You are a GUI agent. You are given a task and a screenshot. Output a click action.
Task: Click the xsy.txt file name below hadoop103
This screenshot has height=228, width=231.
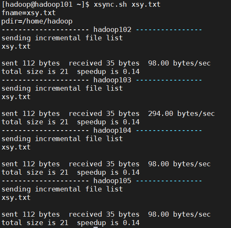(x=16, y=97)
